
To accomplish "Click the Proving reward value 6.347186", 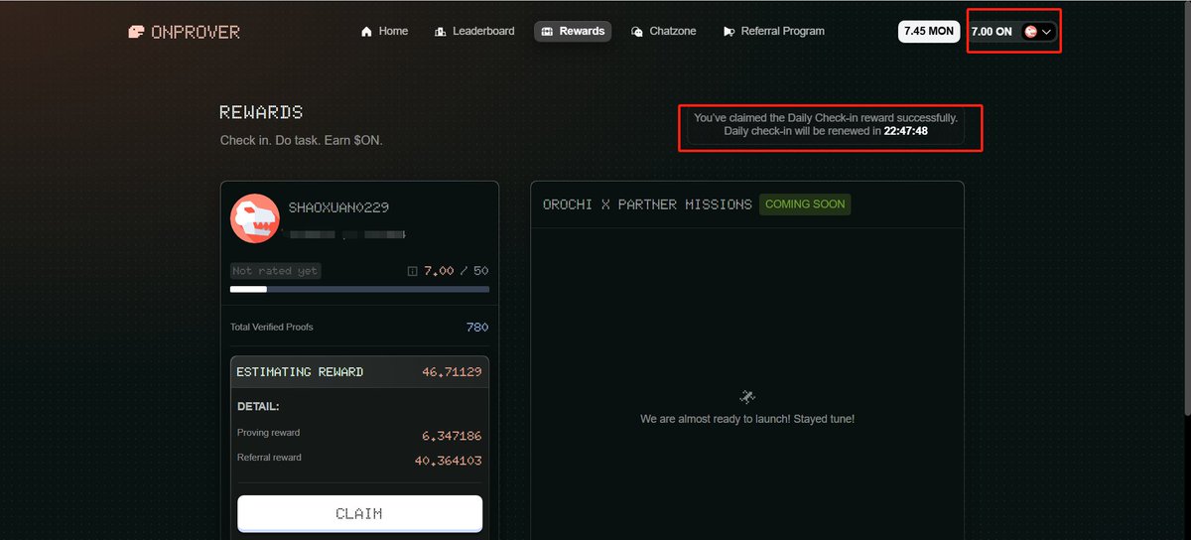I will tap(452, 436).
